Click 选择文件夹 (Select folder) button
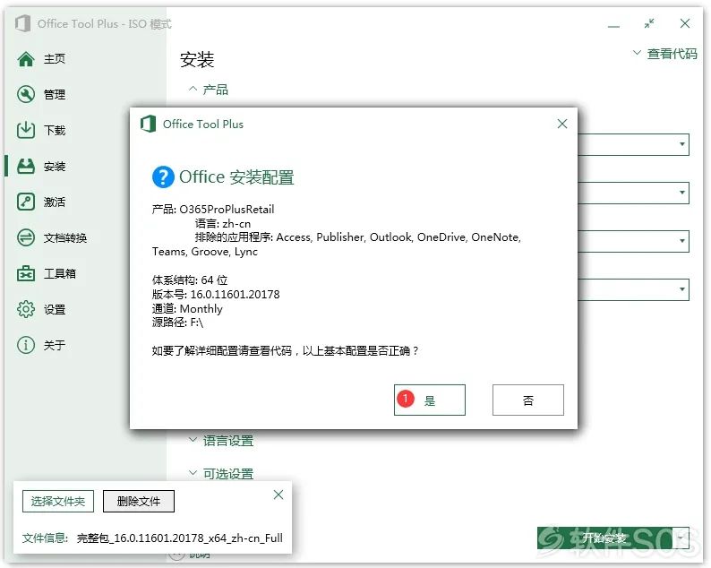 [58, 502]
